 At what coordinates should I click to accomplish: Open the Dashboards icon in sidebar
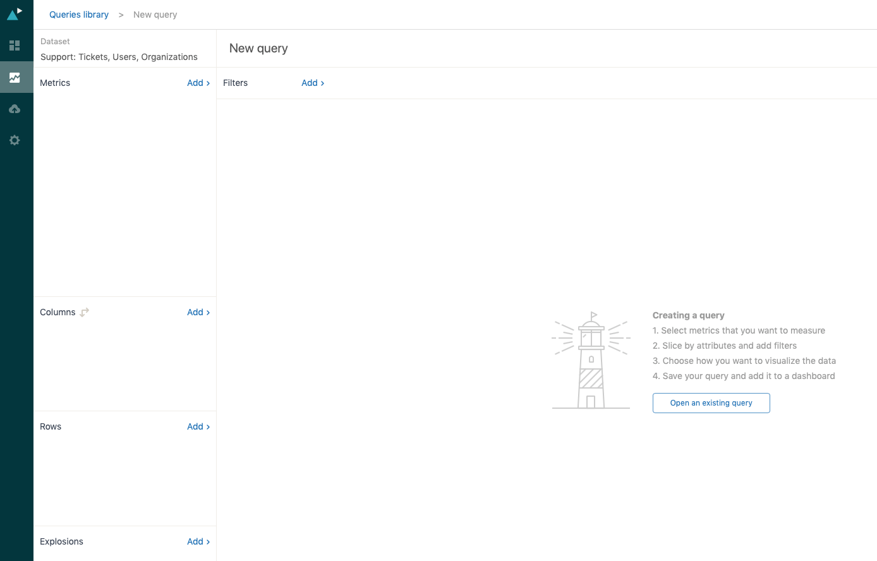coord(15,45)
